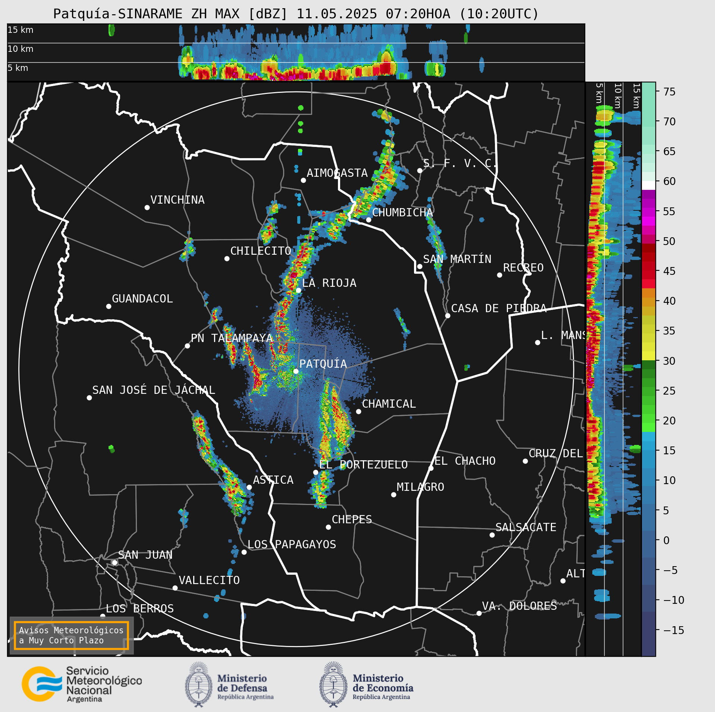The height and width of the screenshot is (712, 715).
Task: Click the CRUZ DEL city label
Action: (x=556, y=454)
